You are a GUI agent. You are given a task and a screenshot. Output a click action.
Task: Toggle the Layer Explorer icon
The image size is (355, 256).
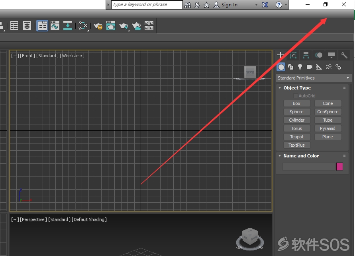pyautogui.click(x=27, y=26)
